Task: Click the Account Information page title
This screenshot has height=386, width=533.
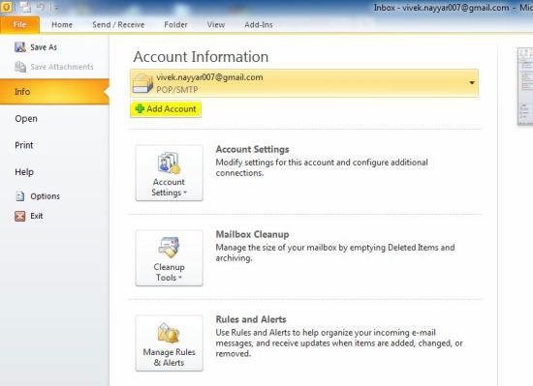Action: tap(201, 57)
